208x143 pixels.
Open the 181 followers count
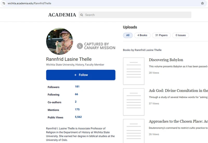point(77,87)
